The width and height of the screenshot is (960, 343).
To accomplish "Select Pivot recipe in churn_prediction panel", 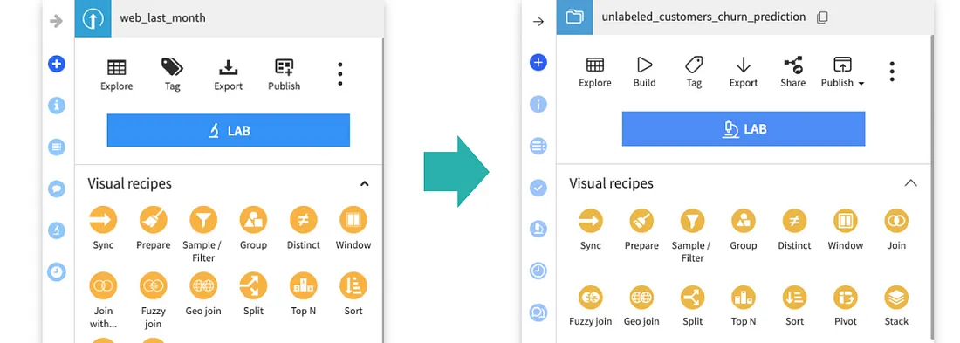I will [846, 297].
